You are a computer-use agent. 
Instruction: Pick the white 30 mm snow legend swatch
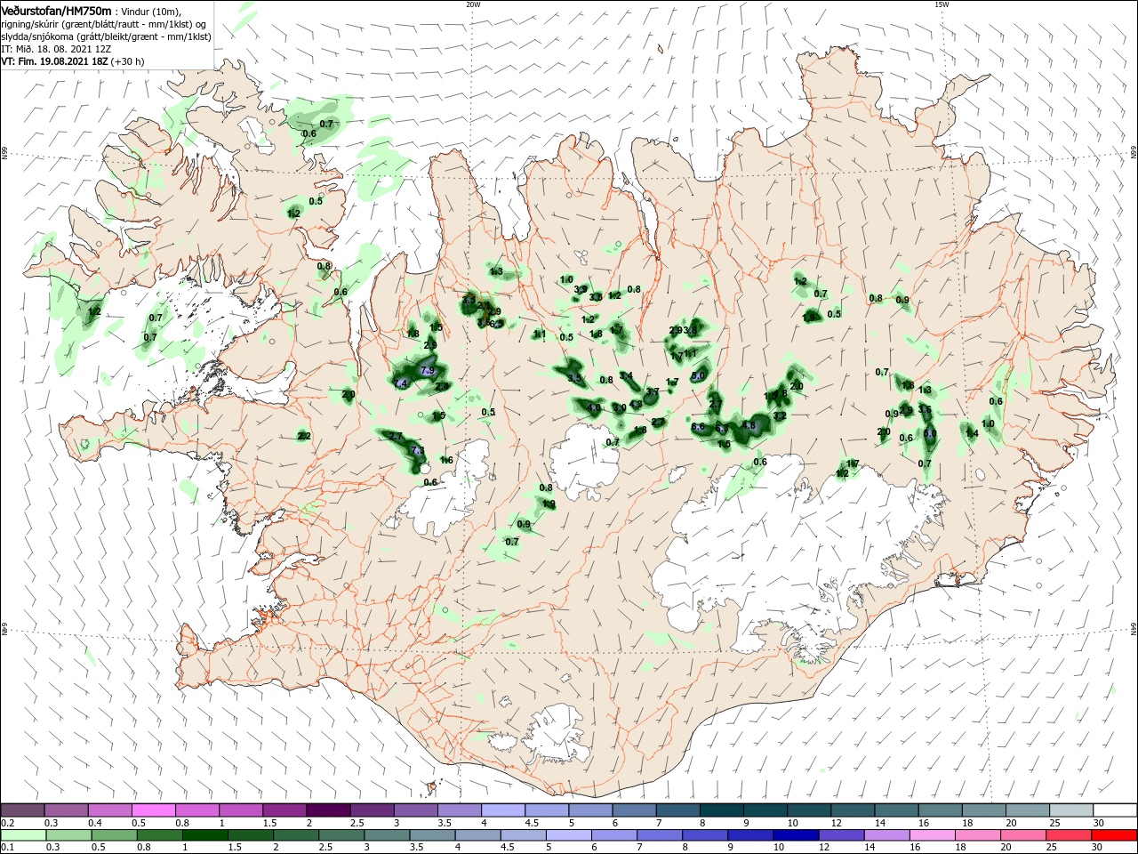tap(1114, 810)
